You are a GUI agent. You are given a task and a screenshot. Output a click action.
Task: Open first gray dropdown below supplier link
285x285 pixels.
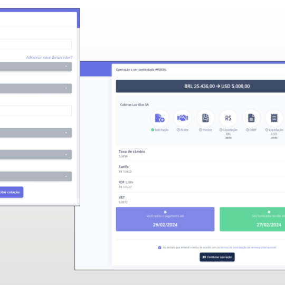tap(36, 66)
